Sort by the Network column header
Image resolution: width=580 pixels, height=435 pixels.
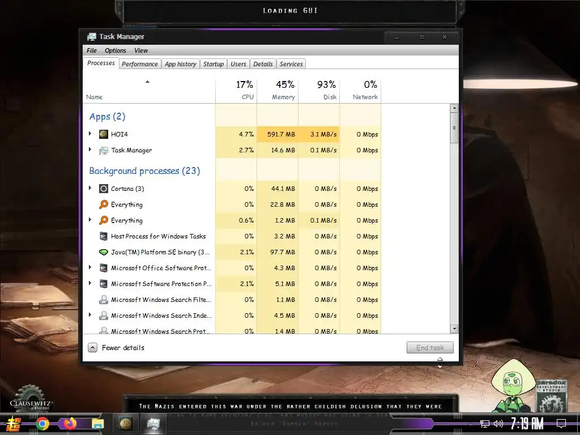point(361,91)
